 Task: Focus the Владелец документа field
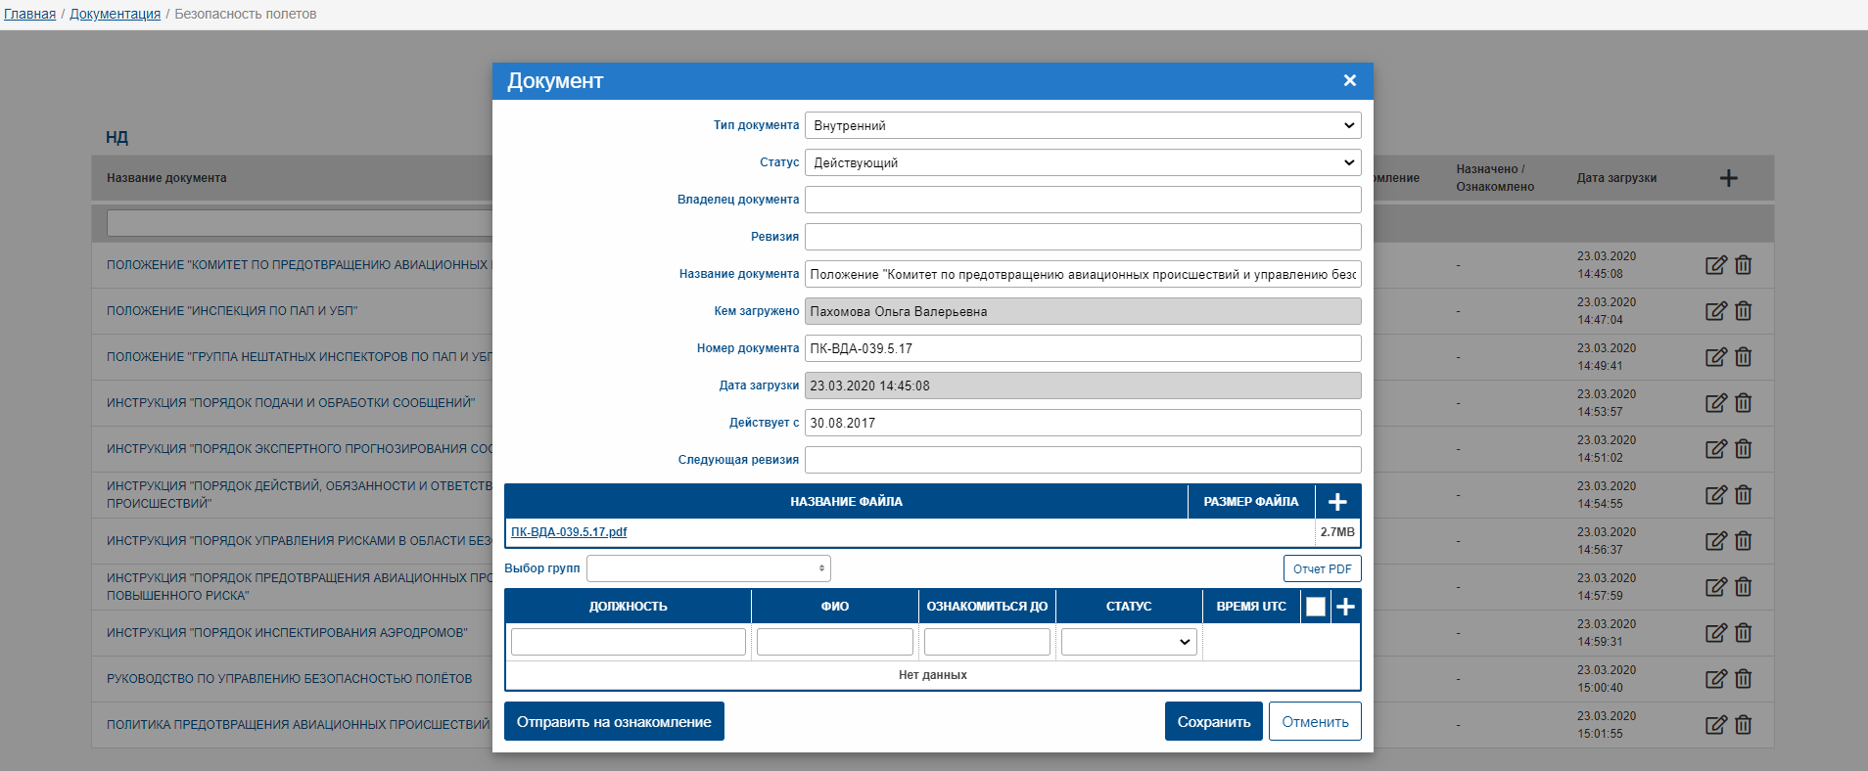[1083, 200]
